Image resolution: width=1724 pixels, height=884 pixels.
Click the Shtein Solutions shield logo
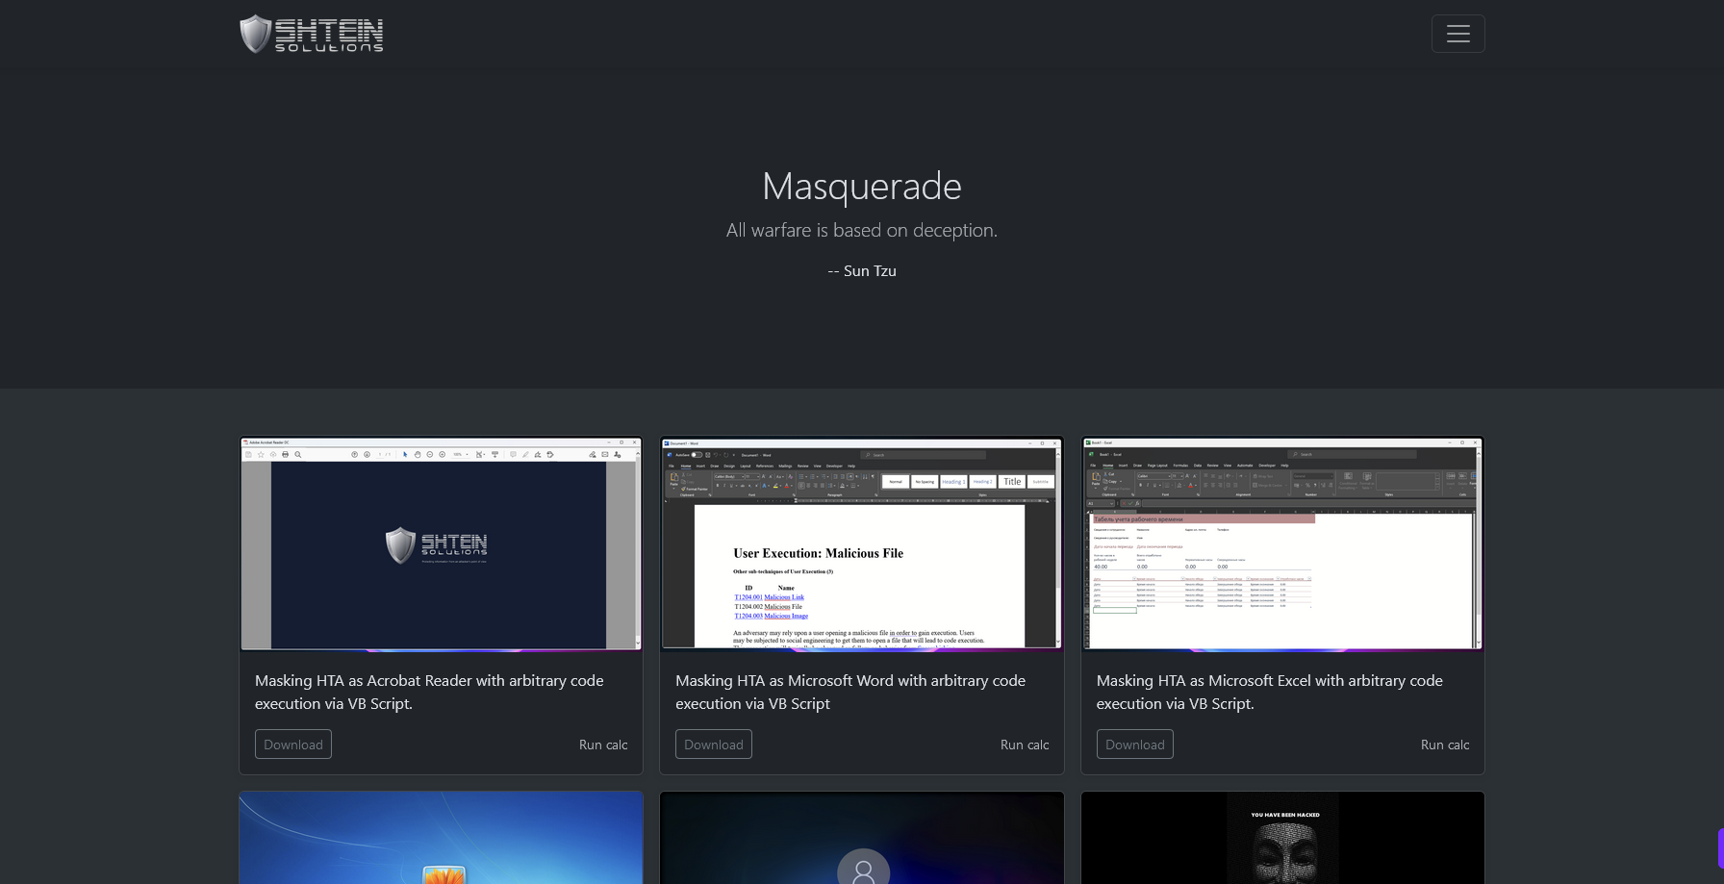point(311,34)
